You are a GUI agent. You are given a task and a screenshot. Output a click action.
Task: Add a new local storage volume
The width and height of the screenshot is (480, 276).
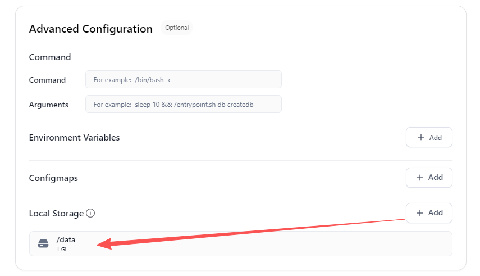click(x=429, y=213)
